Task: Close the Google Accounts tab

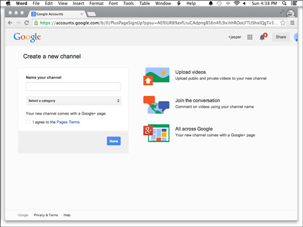Action: point(82,14)
